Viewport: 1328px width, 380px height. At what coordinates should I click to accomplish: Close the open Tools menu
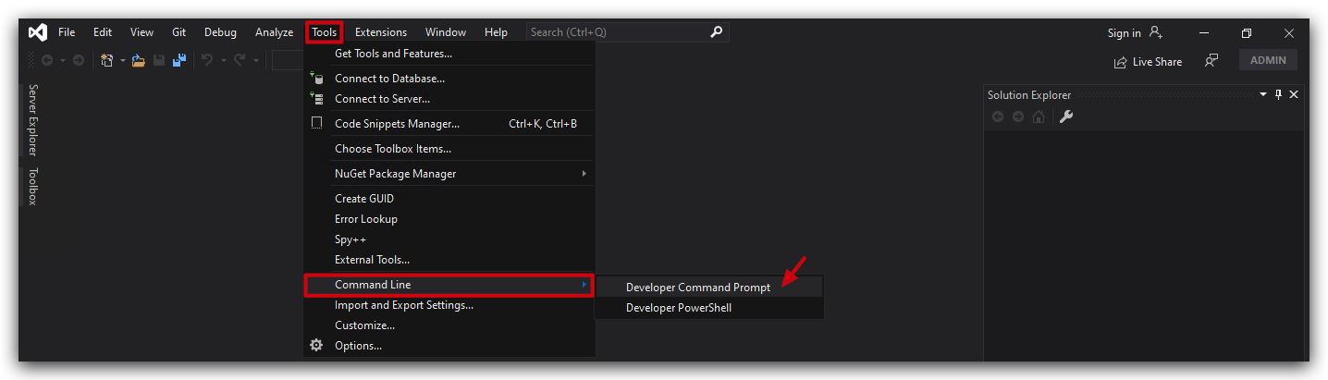(325, 32)
